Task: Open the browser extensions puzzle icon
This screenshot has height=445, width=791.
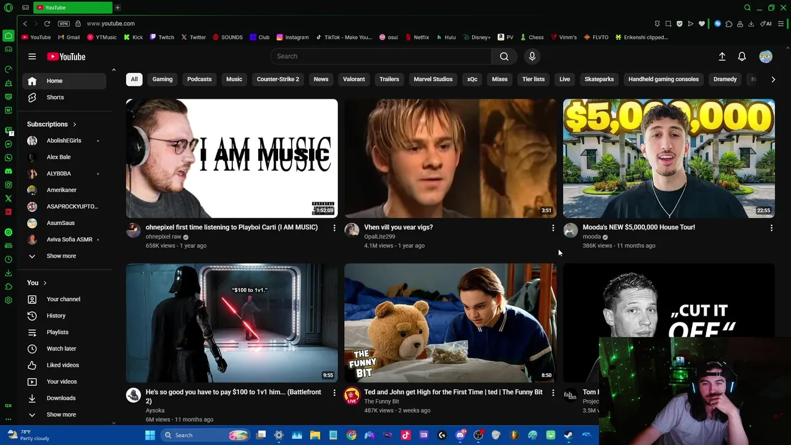Action: tap(729, 23)
